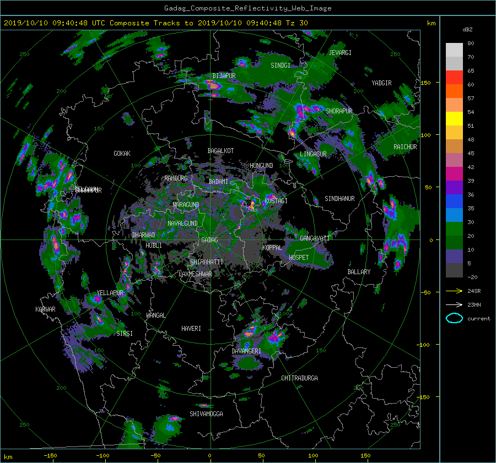496x463 pixels.
Task: Click the image title Gadag_Composite_Reflectivity_Web_Image
Action: tap(247, 8)
